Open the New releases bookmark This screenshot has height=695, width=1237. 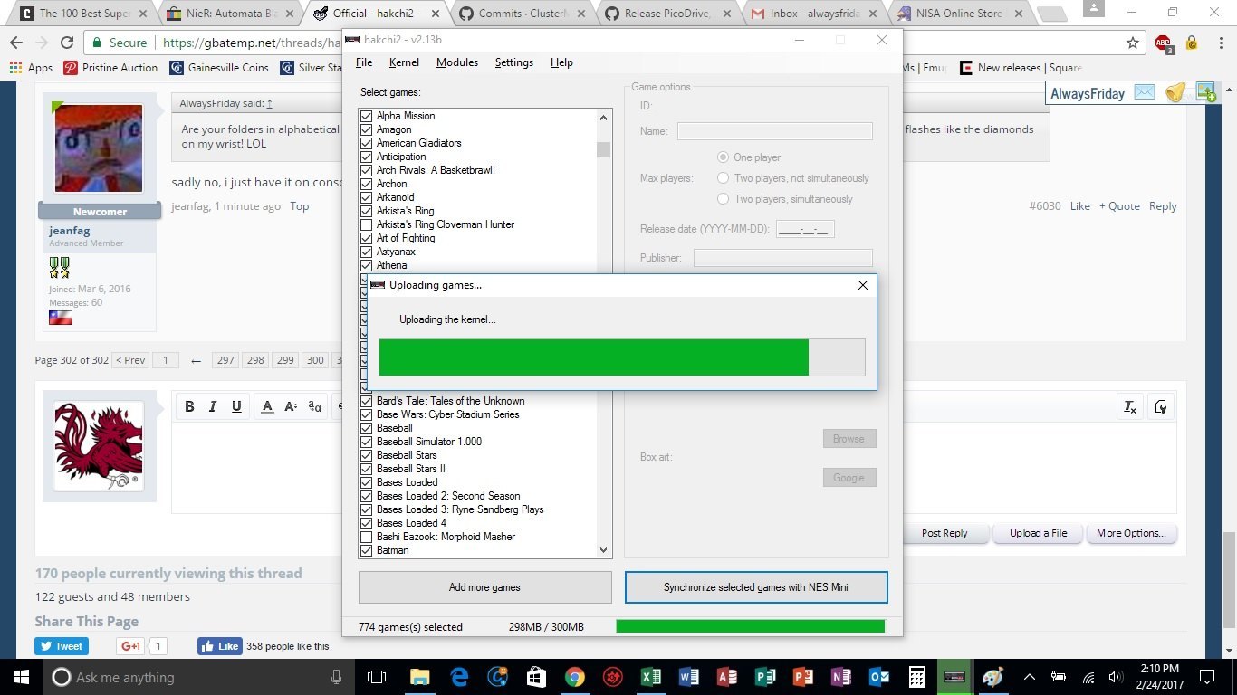[1021, 68]
